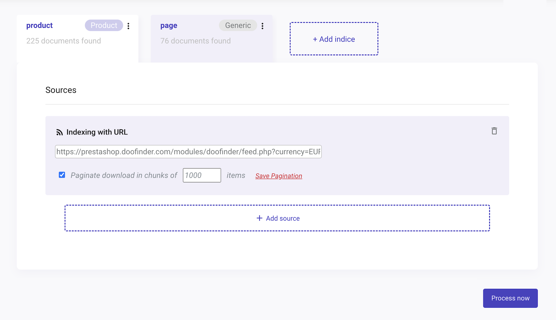Uncheck the Paginate download checkbox
556x320 pixels.
pyautogui.click(x=62, y=175)
